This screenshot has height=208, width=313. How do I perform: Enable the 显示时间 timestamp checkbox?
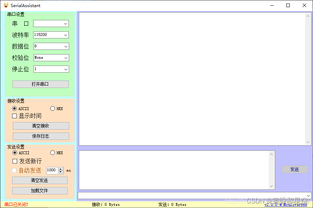click(x=14, y=116)
